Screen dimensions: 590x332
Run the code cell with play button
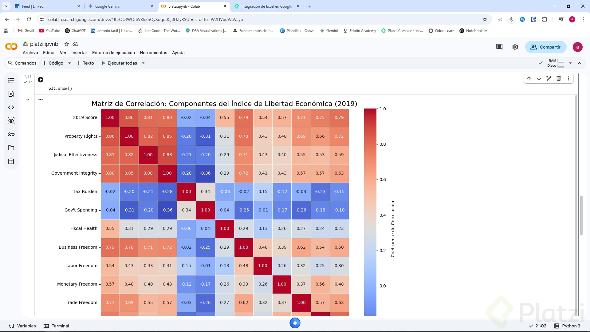(41, 80)
